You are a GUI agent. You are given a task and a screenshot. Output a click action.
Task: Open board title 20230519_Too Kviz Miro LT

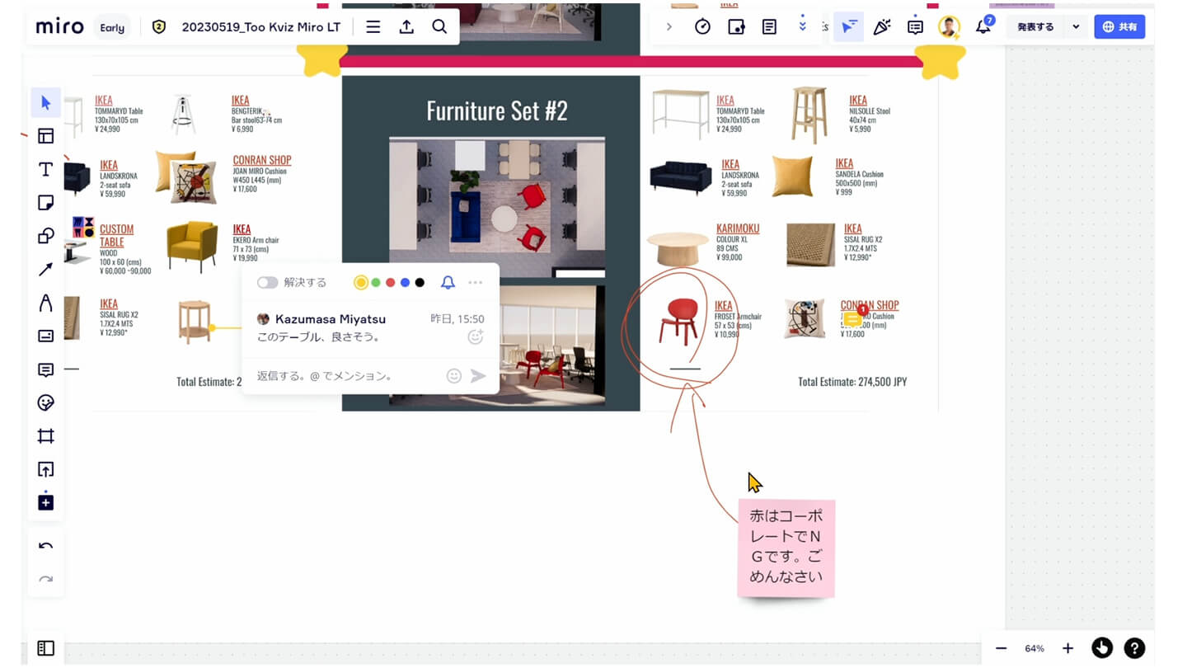260,26
